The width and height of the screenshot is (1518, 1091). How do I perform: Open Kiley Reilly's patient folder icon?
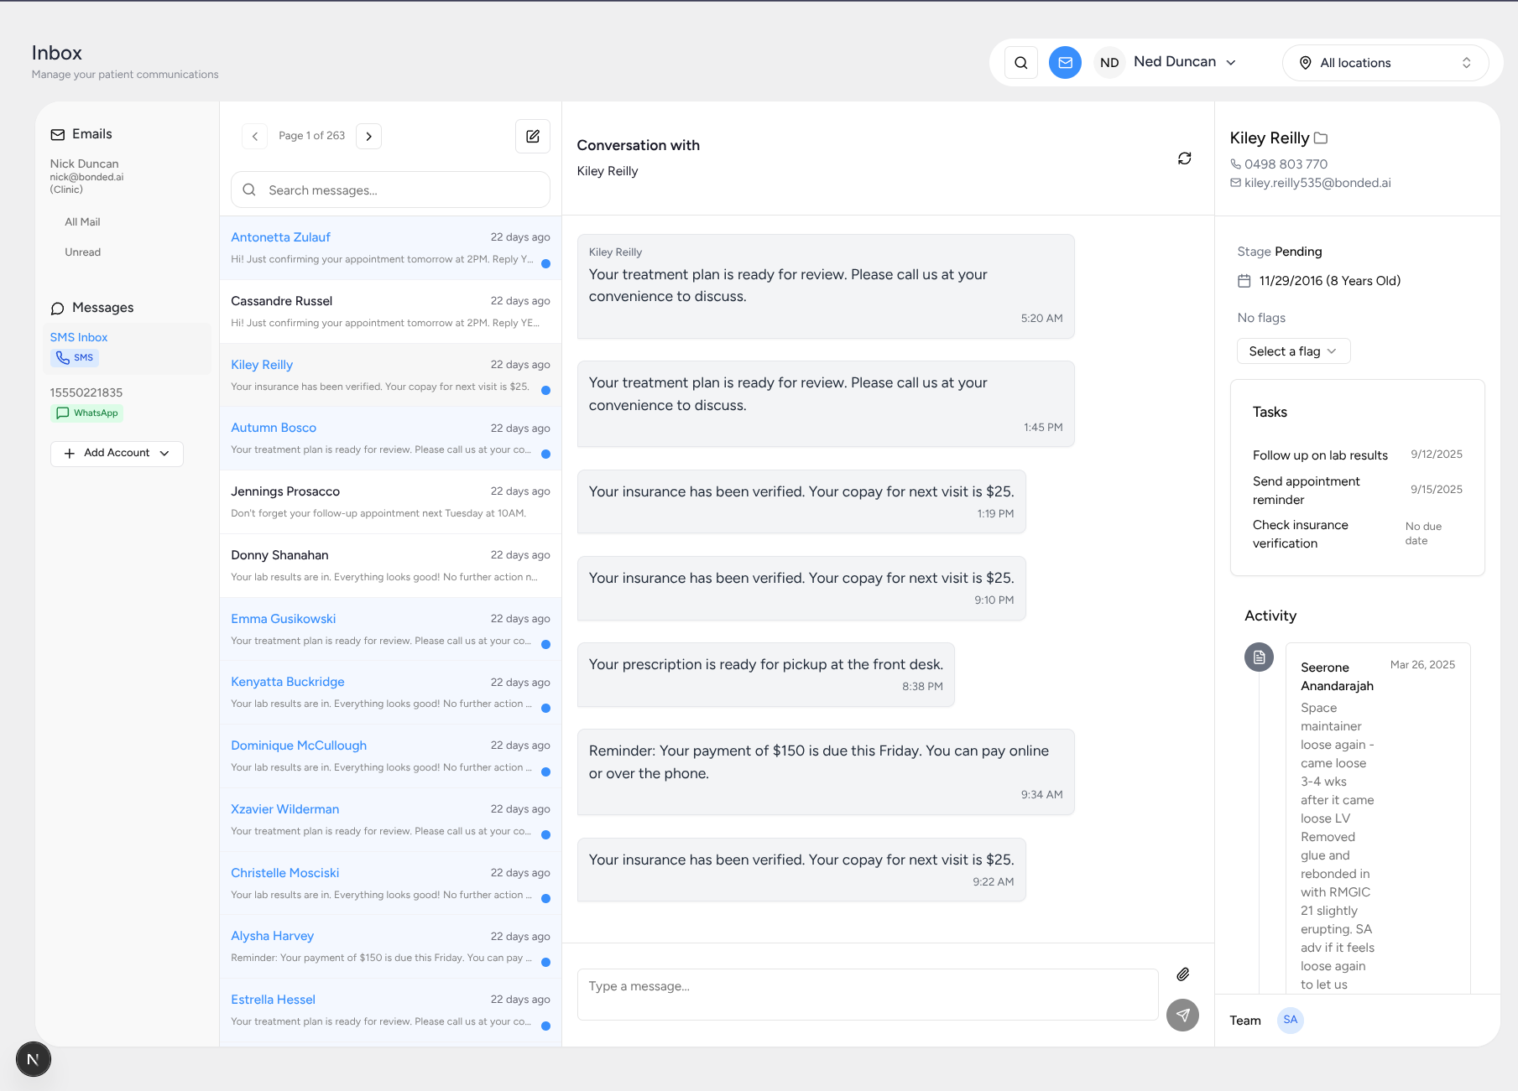[x=1321, y=138]
